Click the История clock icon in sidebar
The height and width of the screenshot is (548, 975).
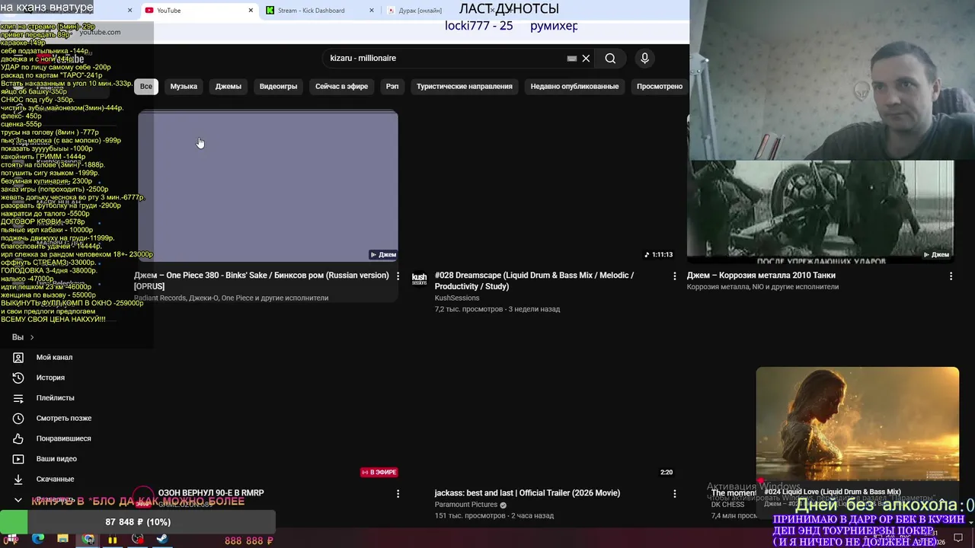[18, 378]
